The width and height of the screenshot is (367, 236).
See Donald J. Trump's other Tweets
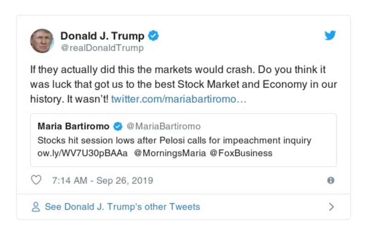click(x=122, y=207)
